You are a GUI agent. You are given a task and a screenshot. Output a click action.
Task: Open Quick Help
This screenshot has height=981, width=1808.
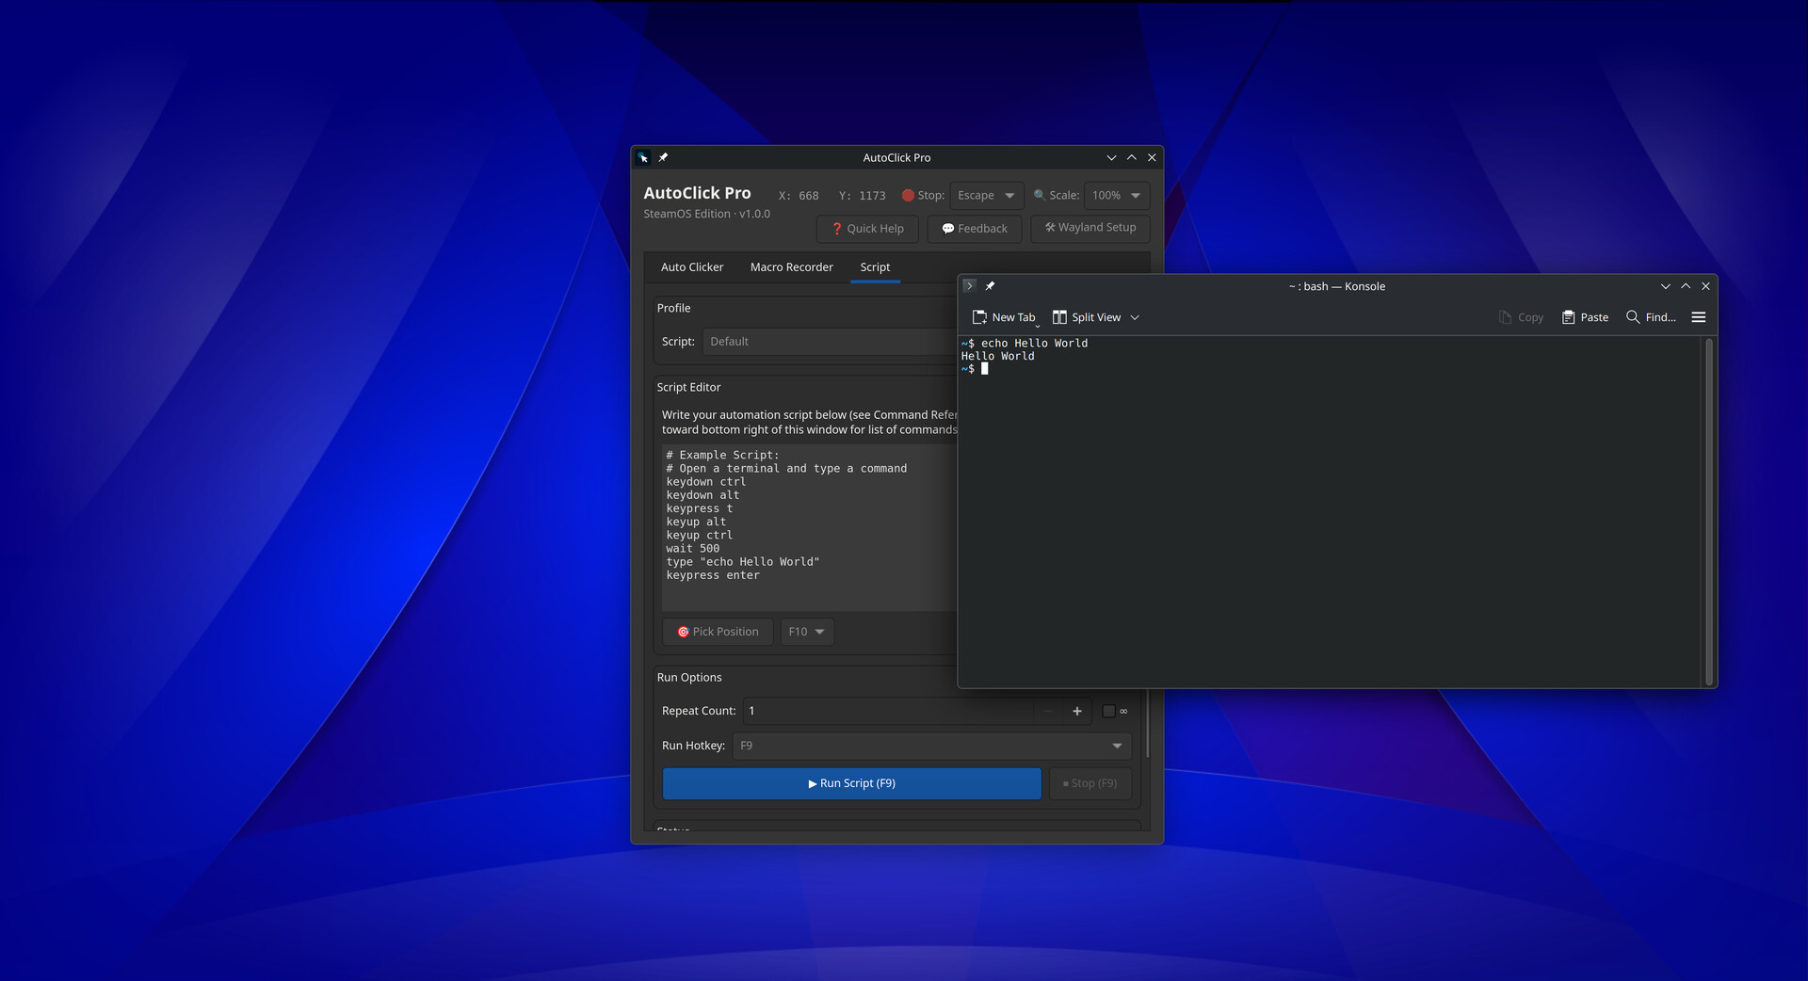click(x=867, y=229)
